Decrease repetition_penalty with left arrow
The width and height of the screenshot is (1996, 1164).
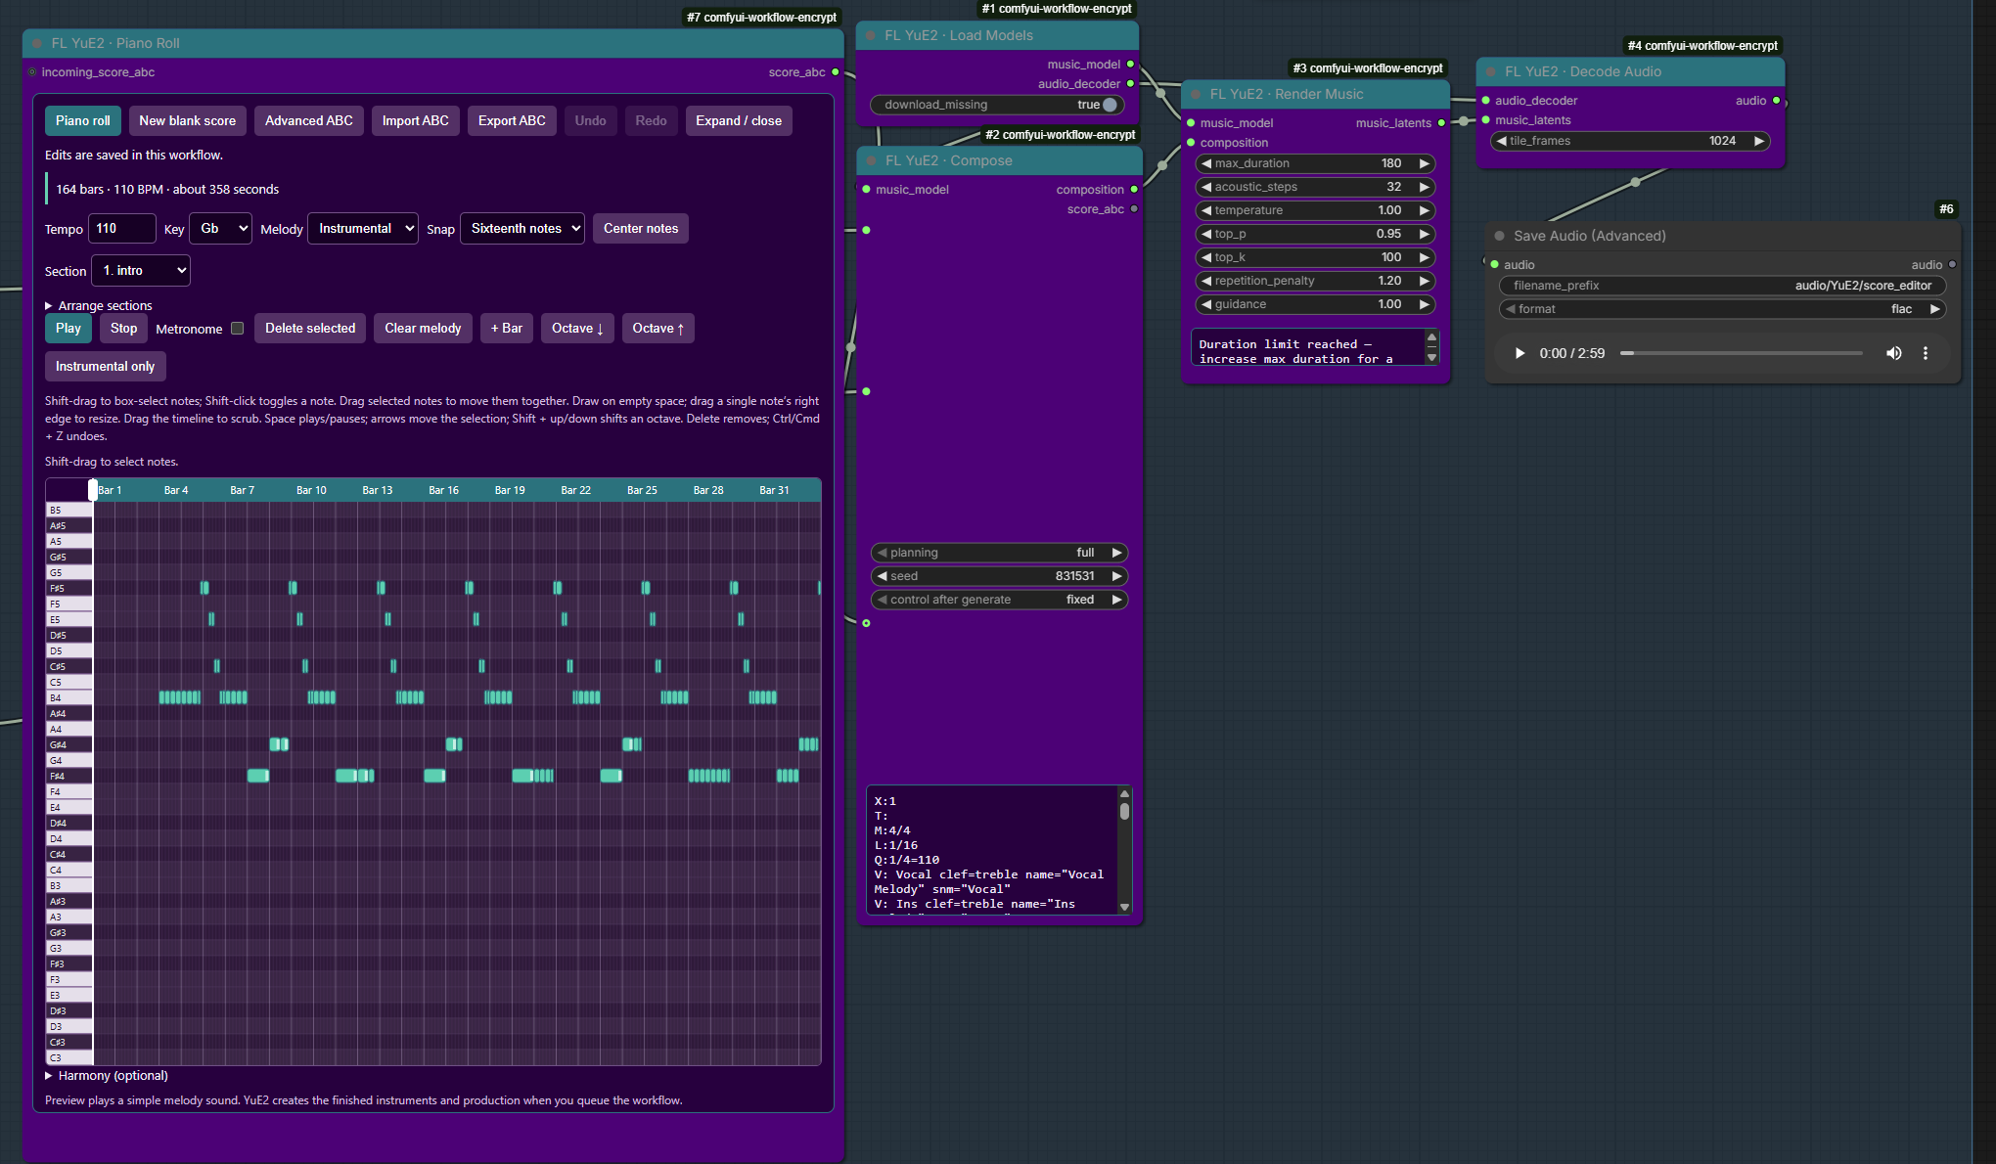click(1206, 281)
